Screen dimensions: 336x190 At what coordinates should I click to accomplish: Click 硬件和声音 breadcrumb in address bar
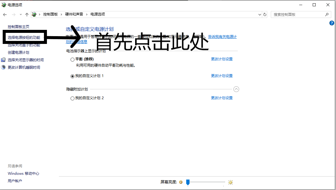(x=74, y=14)
